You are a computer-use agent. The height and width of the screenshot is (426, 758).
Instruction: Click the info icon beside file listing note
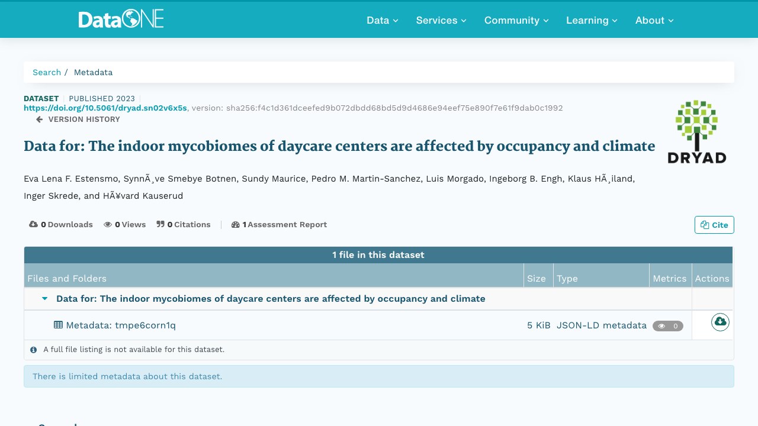pyautogui.click(x=33, y=350)
